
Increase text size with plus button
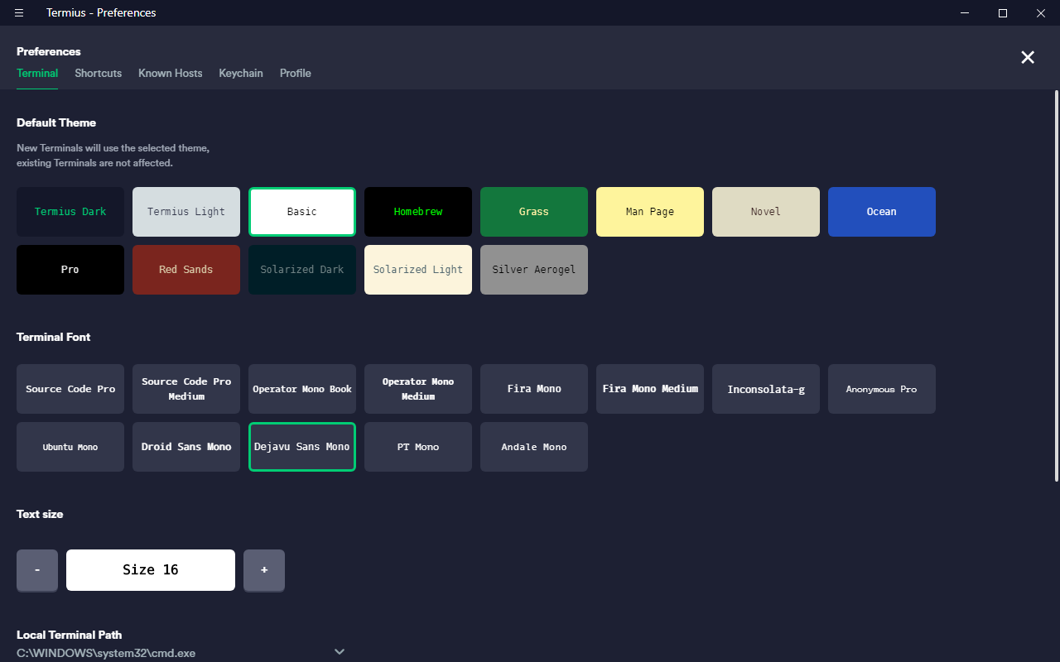(264, 570)
